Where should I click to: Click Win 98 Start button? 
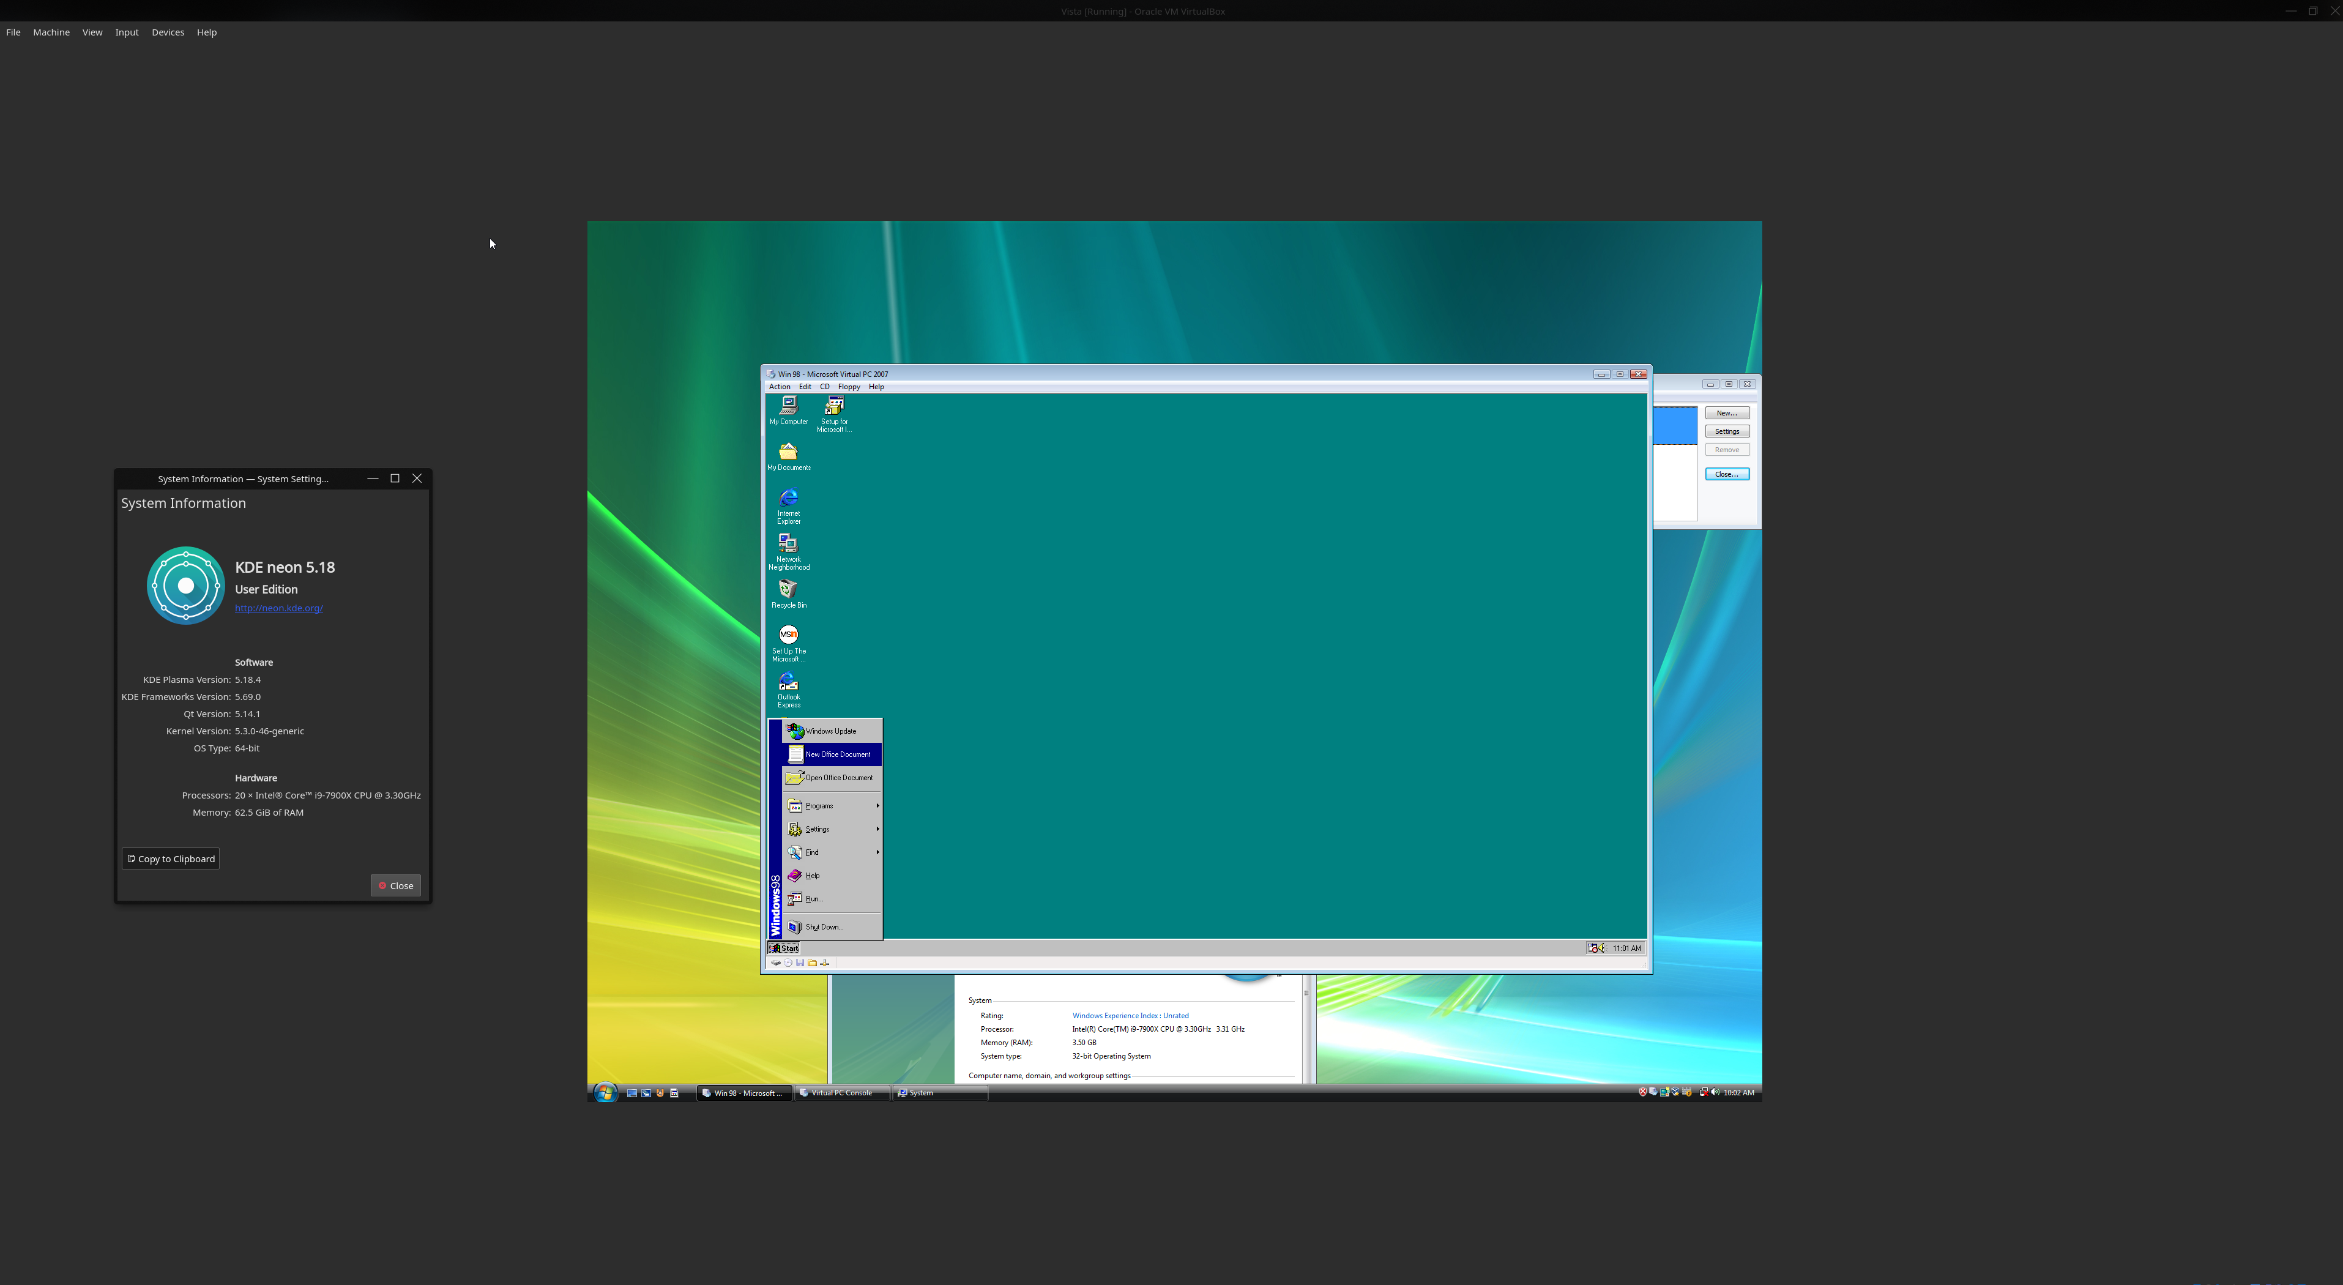(x=784, y=948)
